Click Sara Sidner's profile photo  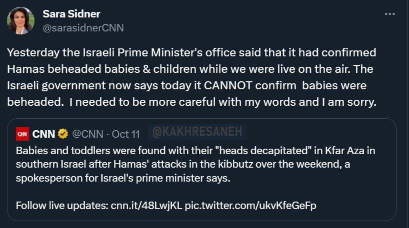pos(20,20)
